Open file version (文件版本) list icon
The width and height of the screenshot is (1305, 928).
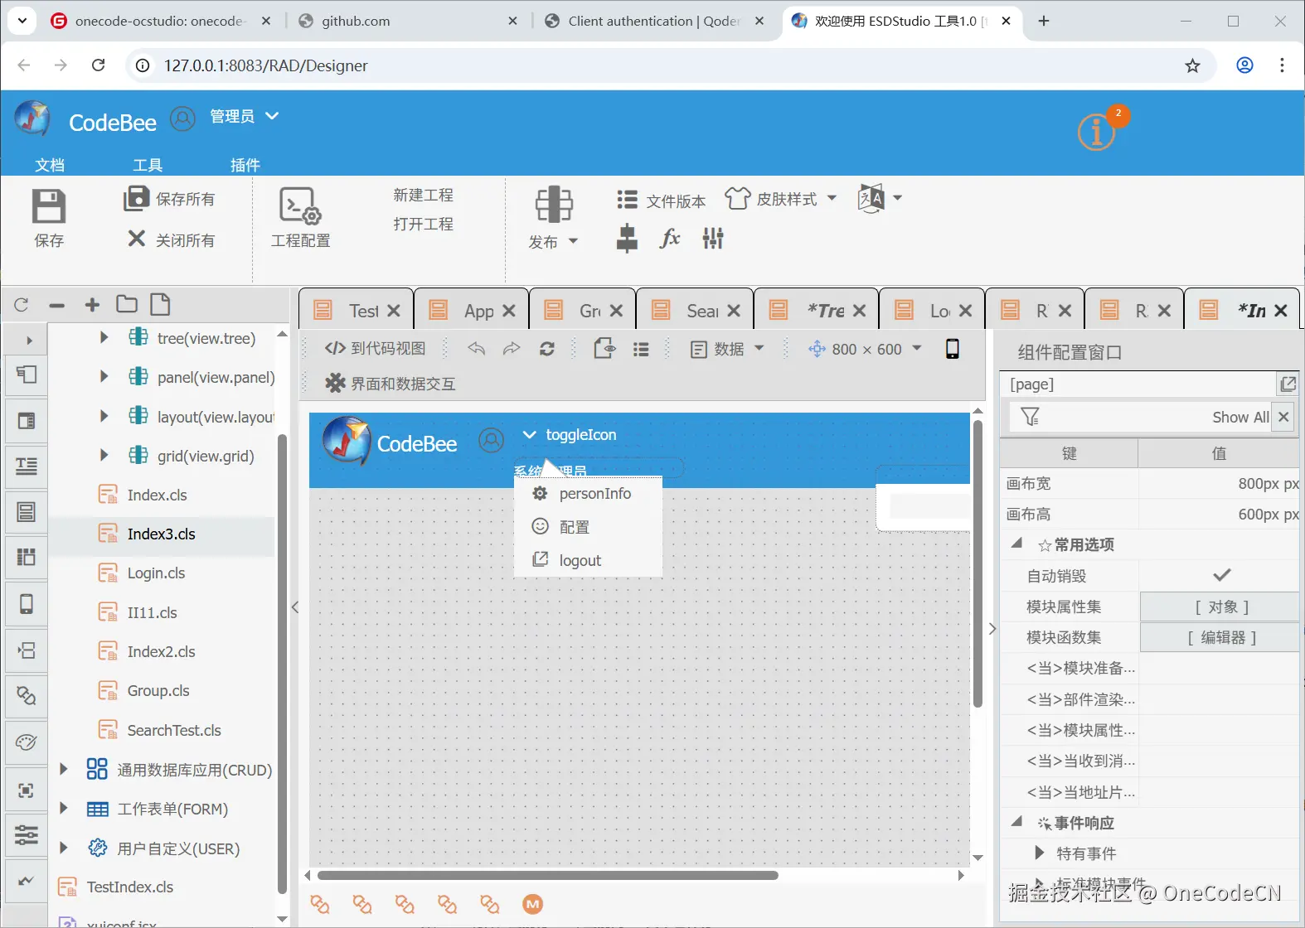click(628, 200)
